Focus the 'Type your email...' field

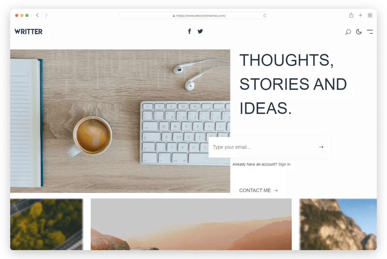[262, 147]
